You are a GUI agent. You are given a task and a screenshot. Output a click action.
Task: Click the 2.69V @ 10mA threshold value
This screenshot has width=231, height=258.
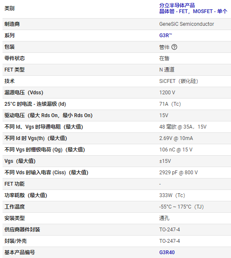pos(176,138)
